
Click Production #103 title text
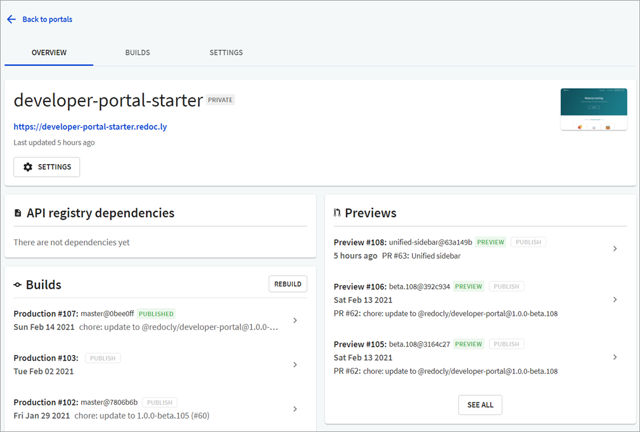click(x=46, y=358)
